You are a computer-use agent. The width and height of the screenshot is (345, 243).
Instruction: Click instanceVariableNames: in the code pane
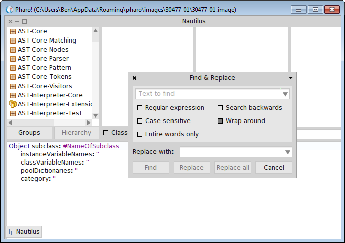[58, 154]
